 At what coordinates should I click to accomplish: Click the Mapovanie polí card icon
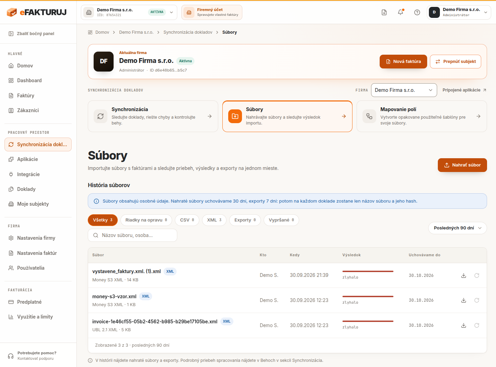369,116
